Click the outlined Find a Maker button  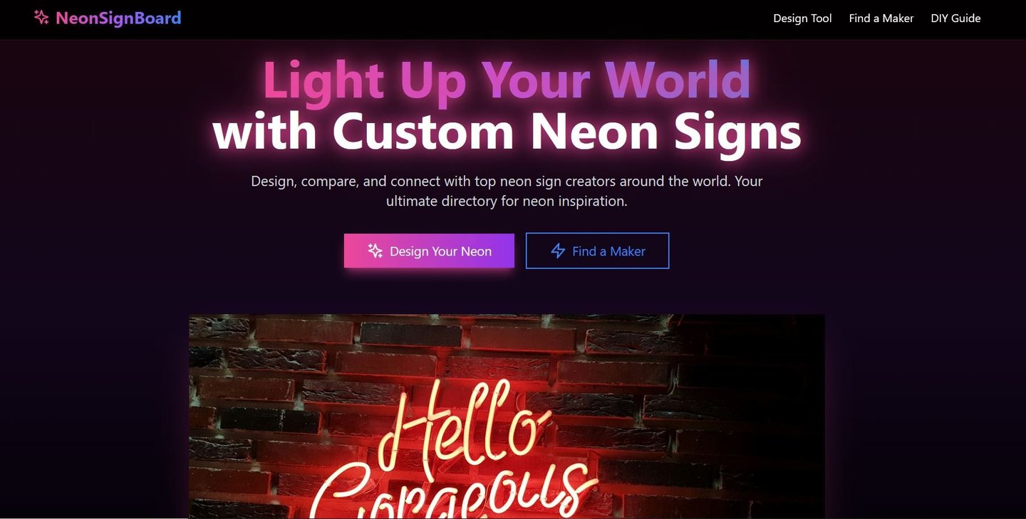click(x=597, y=251)
